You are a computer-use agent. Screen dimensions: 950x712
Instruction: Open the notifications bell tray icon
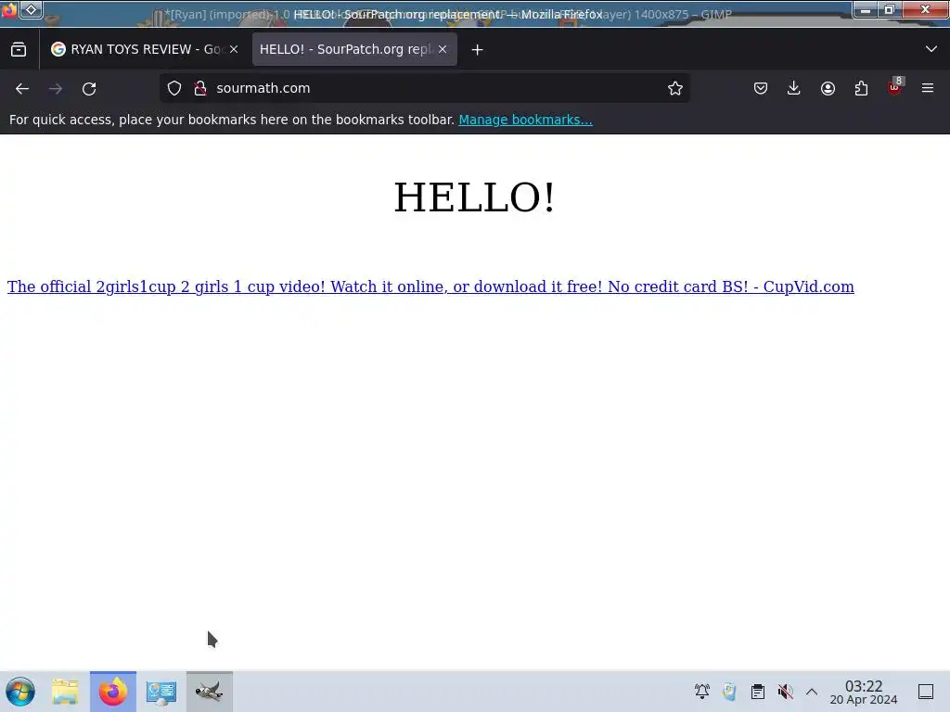pos(702,692)
